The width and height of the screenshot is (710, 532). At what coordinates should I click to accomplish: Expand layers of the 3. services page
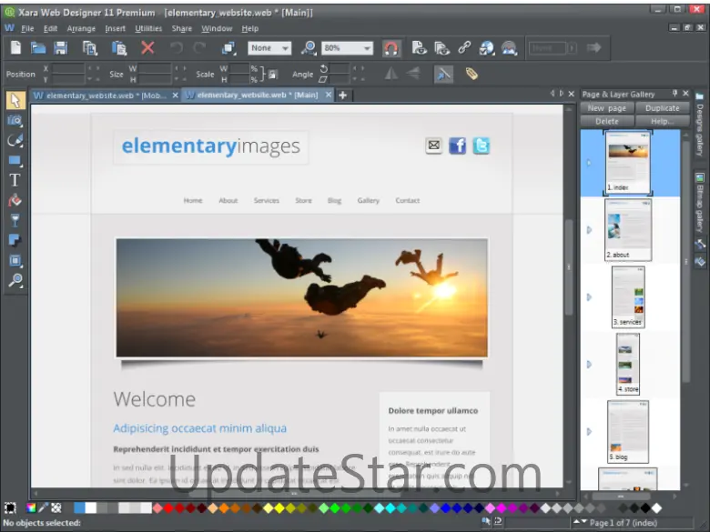pyautogui.click(x=589, y=297)
